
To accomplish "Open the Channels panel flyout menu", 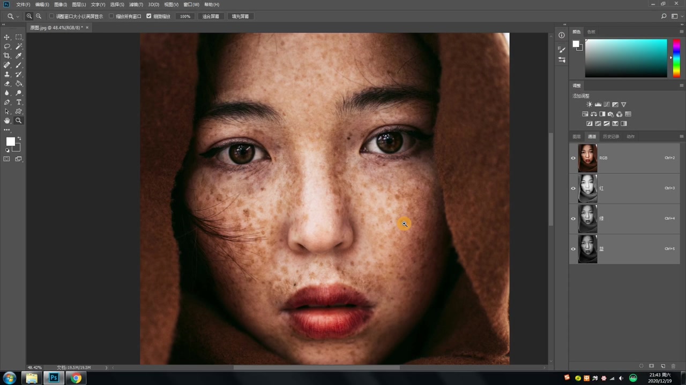I will point(682,136).
